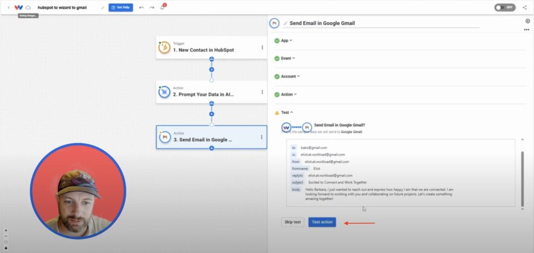This screenshot has height=253, width=534.
Task: Click the scroll-up arrow of sample data
Action: (523, 139)
